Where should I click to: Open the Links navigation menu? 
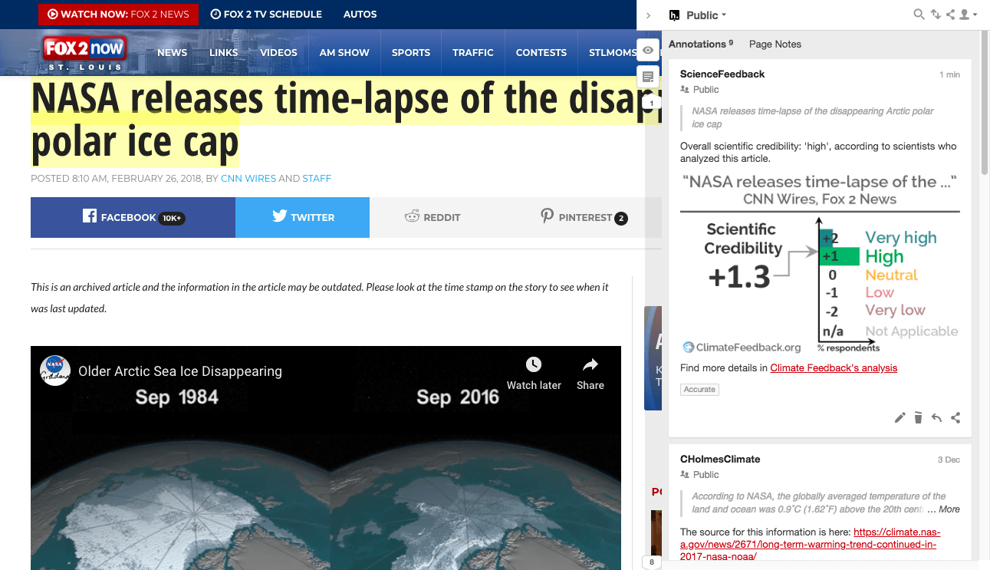click(x=223, y=53)
